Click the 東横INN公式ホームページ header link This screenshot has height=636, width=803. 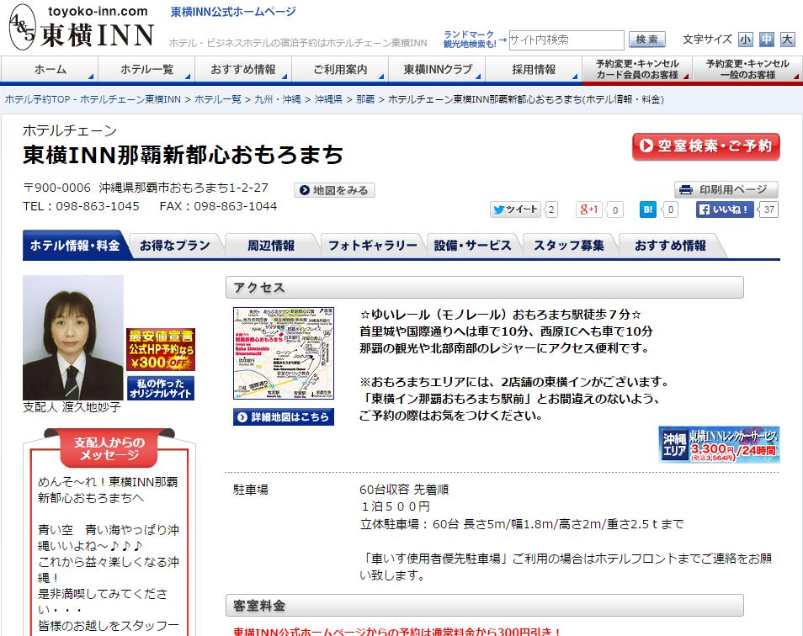click(x=233, y=11)
